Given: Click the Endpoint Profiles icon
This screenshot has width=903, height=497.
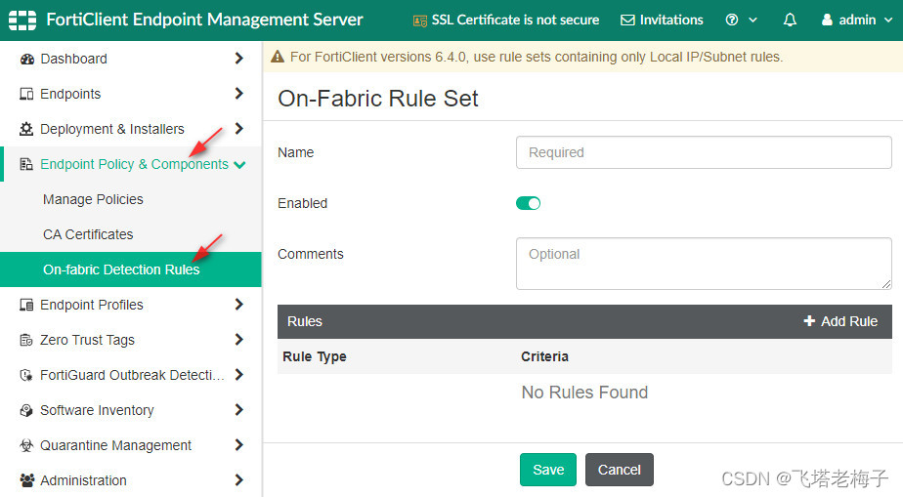Looking at the screenshot, I should 26,305.
